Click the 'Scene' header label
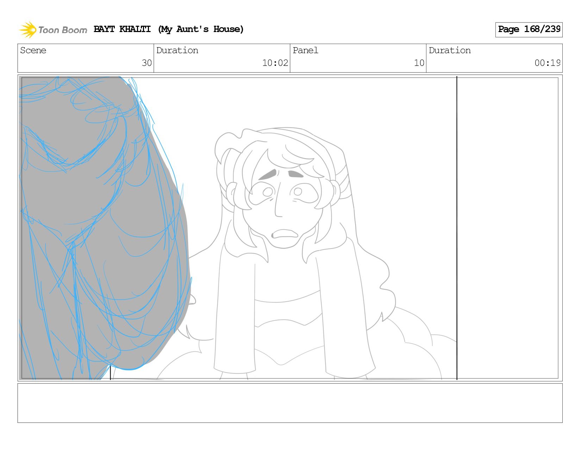The width and height of the screenshot is (581, 449). coord(33,50)
